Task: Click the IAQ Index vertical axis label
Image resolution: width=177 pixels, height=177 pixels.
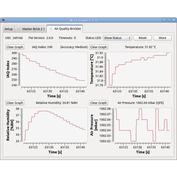Action: click(x=8, y=69)
